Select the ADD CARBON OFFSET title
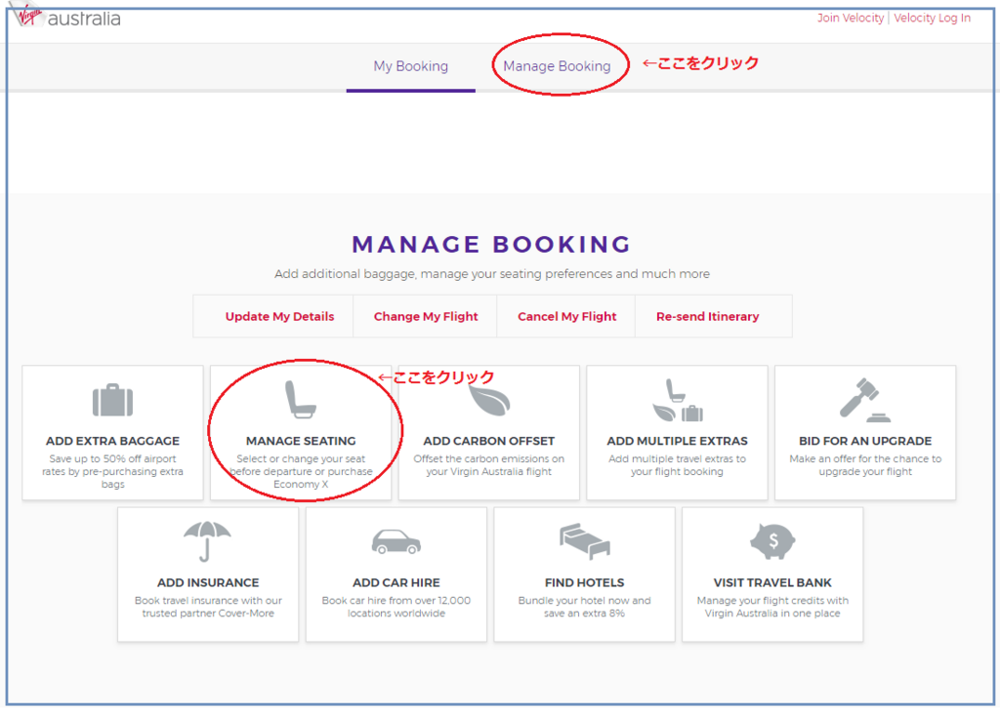This screenshot has width=1000, height=713. [x=489, y=441]
